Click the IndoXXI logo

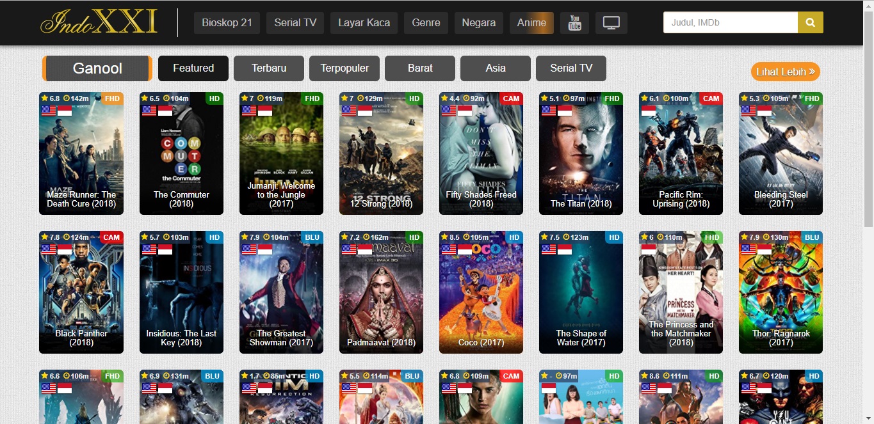tap(99, 22)
